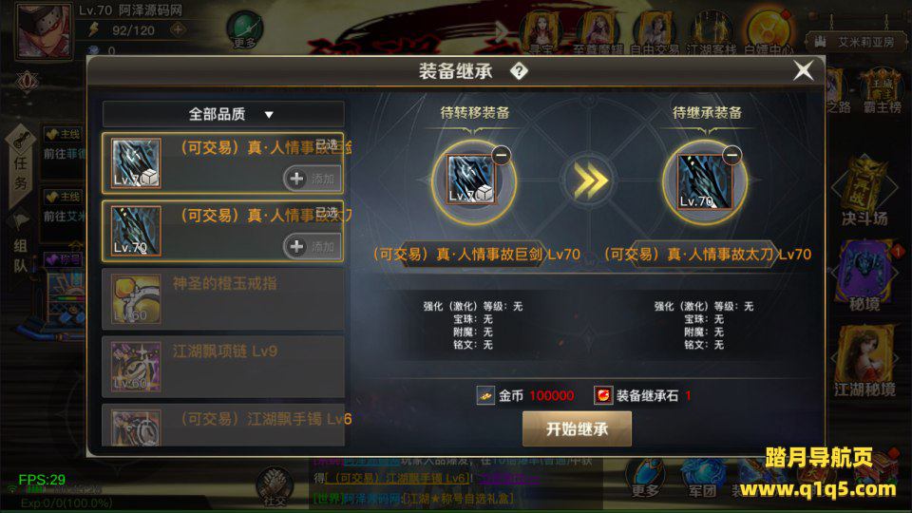
Task: Click the dropdown arrow beside 全部品质
Action: pyautogui.click(x=269, y=115)
